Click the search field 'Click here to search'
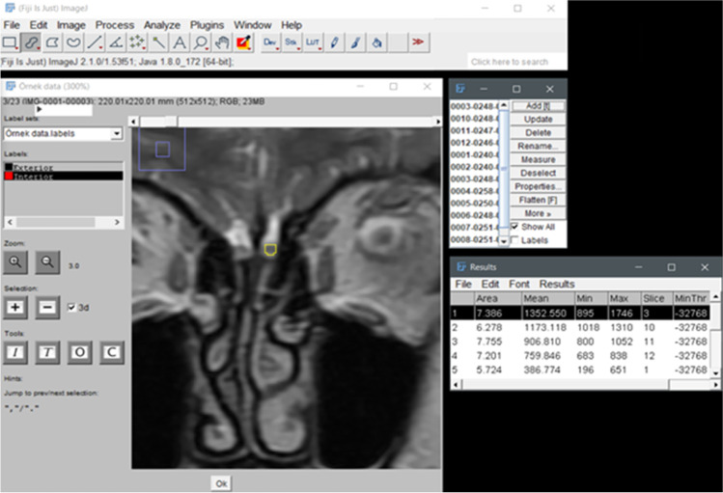 (x=516, y=62)
